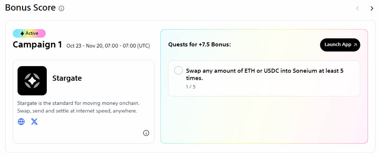Go to the next campaign arrow
The height and width of the screenshot is (156, 380).
click(x=372, y=8)
